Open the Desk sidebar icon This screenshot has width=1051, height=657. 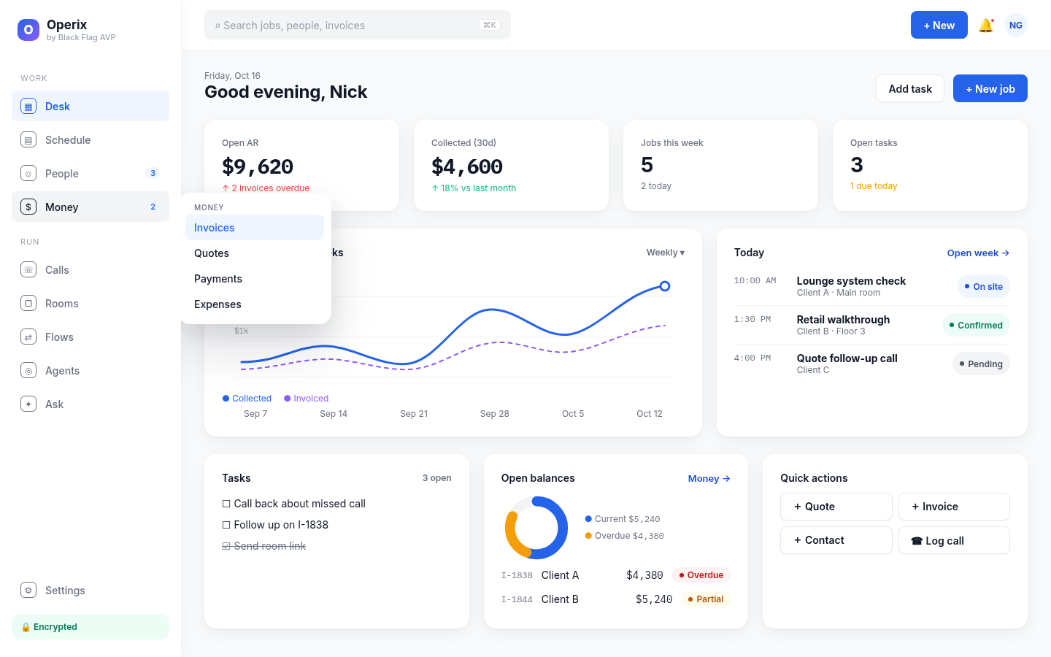[28, 107]
